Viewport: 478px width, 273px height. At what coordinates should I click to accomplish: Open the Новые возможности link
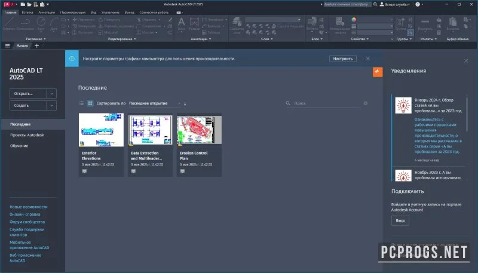pos(29,207)
